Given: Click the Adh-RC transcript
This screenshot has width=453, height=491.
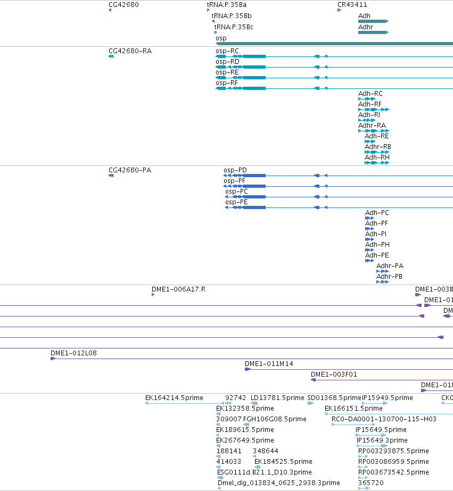Looking at the screenshot, I should [367, 99].
